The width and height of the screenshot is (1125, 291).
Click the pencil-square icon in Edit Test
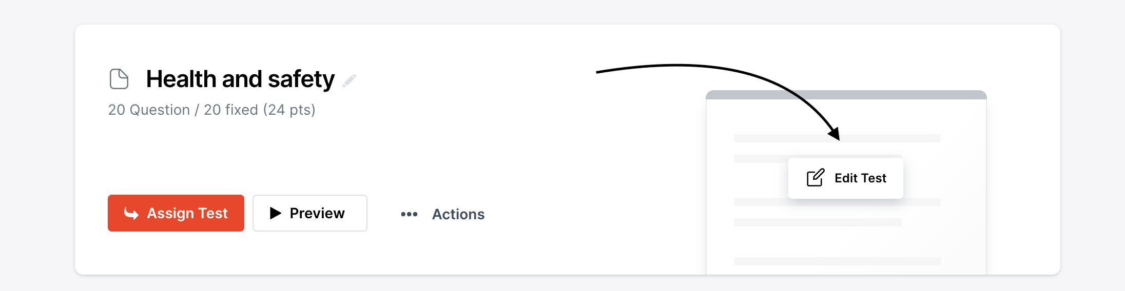(815, 178)
